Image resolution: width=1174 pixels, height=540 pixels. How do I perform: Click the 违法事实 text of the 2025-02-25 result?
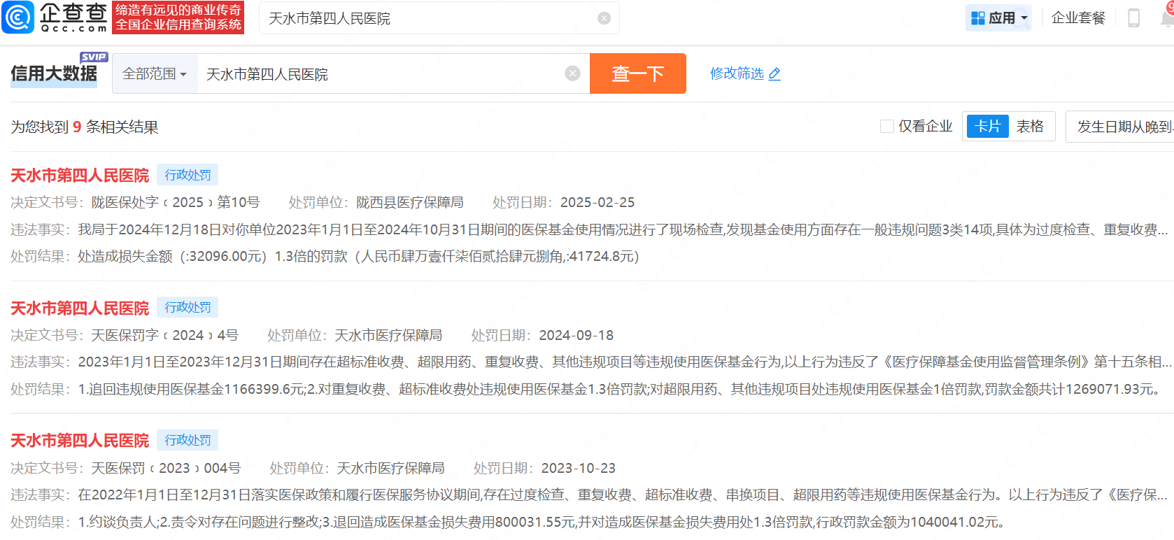click(x=623, y=229)
